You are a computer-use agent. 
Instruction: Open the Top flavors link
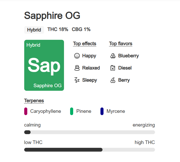[121, 44]
